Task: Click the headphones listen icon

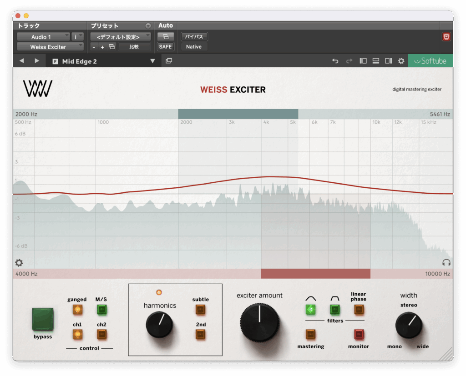Action: pyautogui.click(x=446, y=262)
